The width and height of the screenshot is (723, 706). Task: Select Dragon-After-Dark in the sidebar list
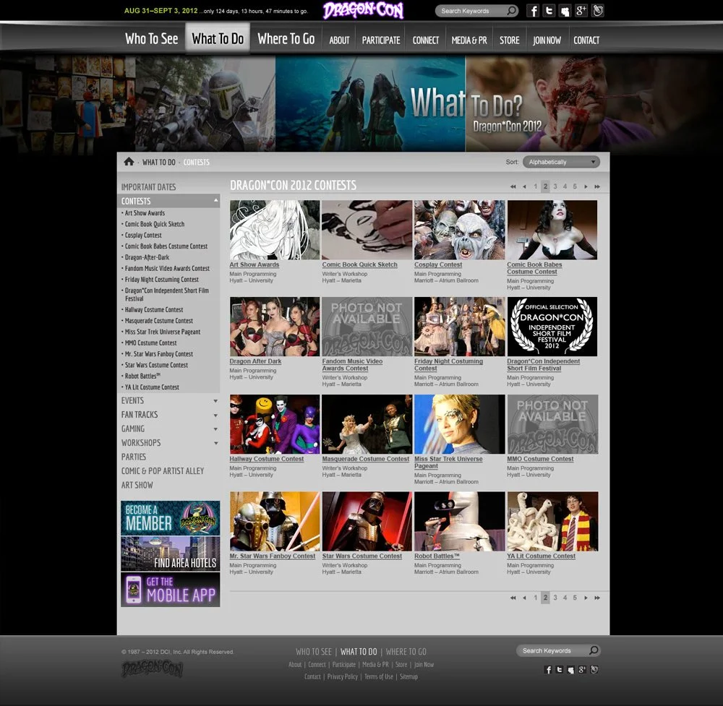pos(147,257)
